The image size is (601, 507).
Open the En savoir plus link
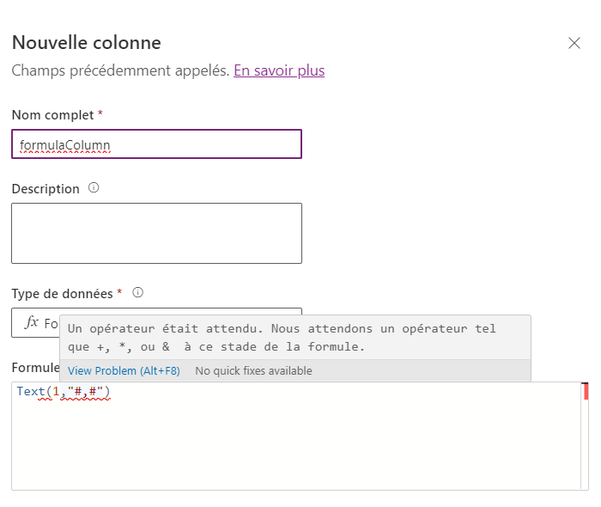279,70
